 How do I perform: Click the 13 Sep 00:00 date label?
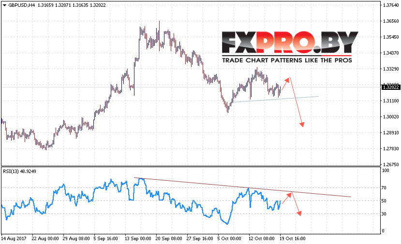tap(138, 239)
